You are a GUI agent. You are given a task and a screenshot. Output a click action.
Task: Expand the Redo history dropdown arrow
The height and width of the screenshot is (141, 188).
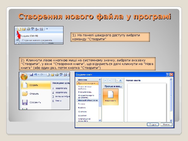click(45, 75)
